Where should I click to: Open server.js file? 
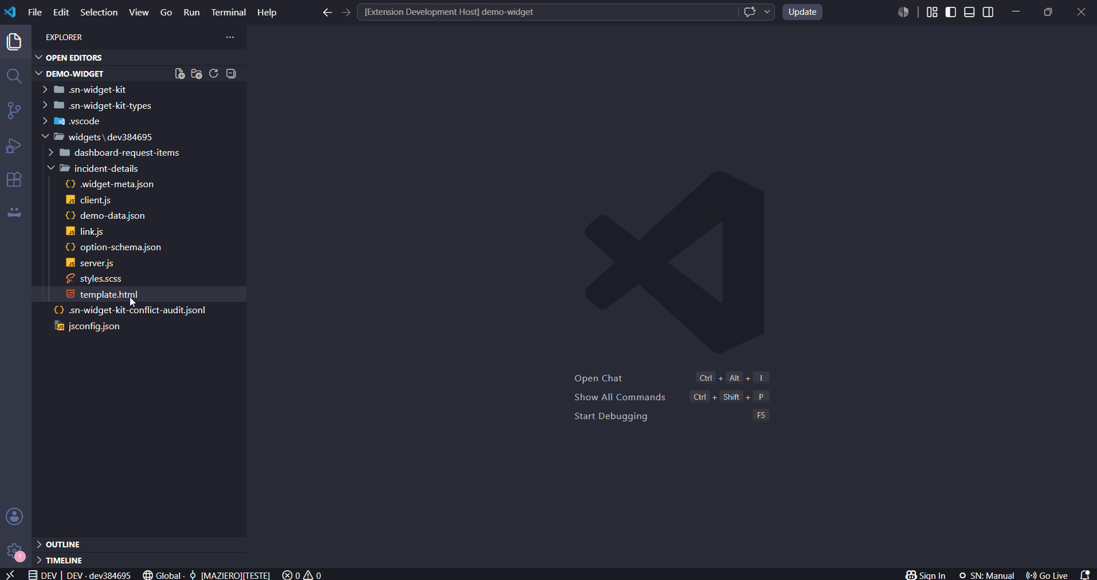click(139, 263)
